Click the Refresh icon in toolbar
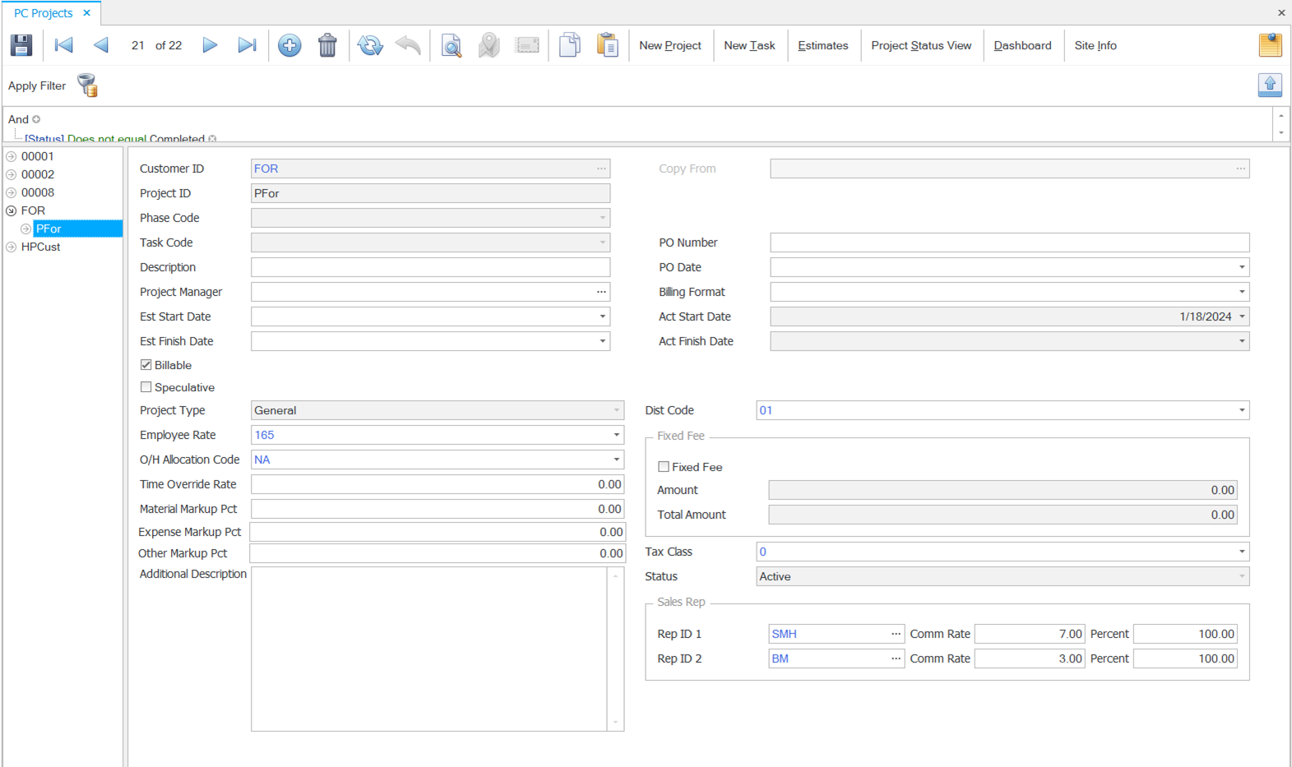The height and width of the screenshot is (767, 1292). [370, 45]
